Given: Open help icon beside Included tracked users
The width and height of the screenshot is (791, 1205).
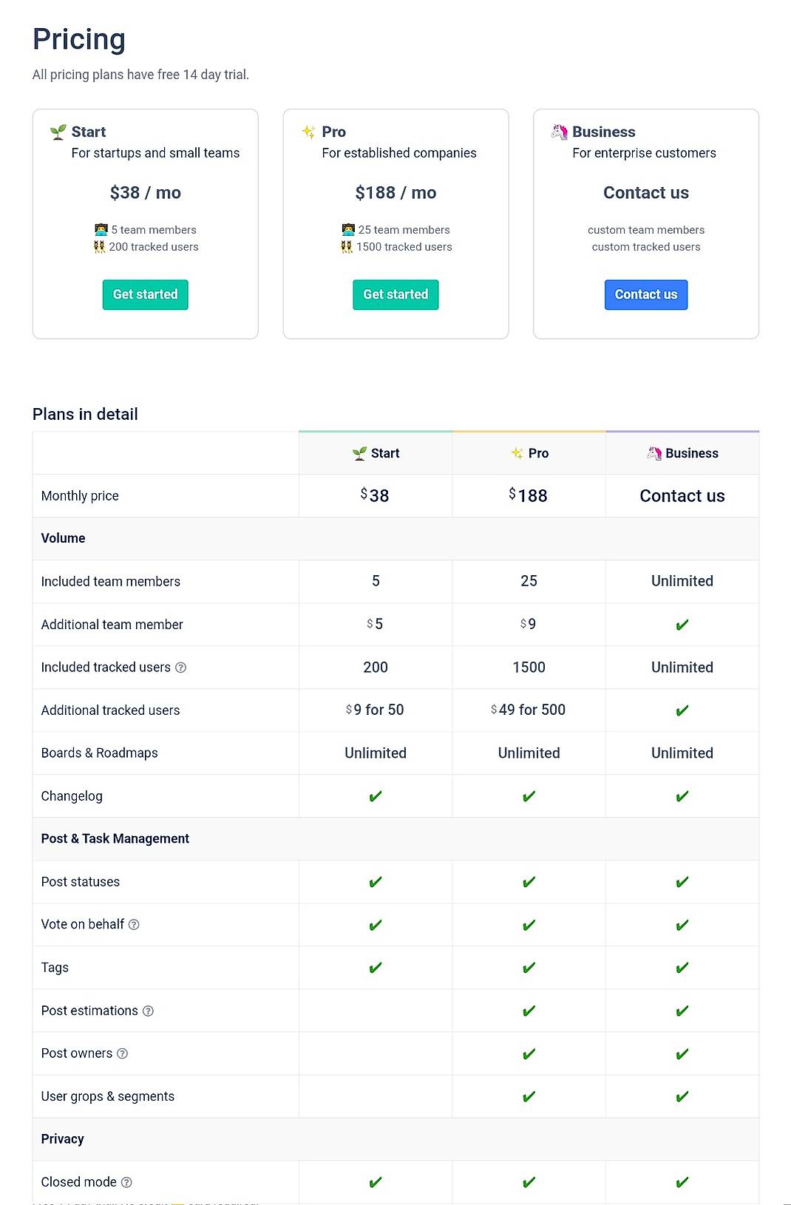Looking at the screenshot, I should (181, 668).
